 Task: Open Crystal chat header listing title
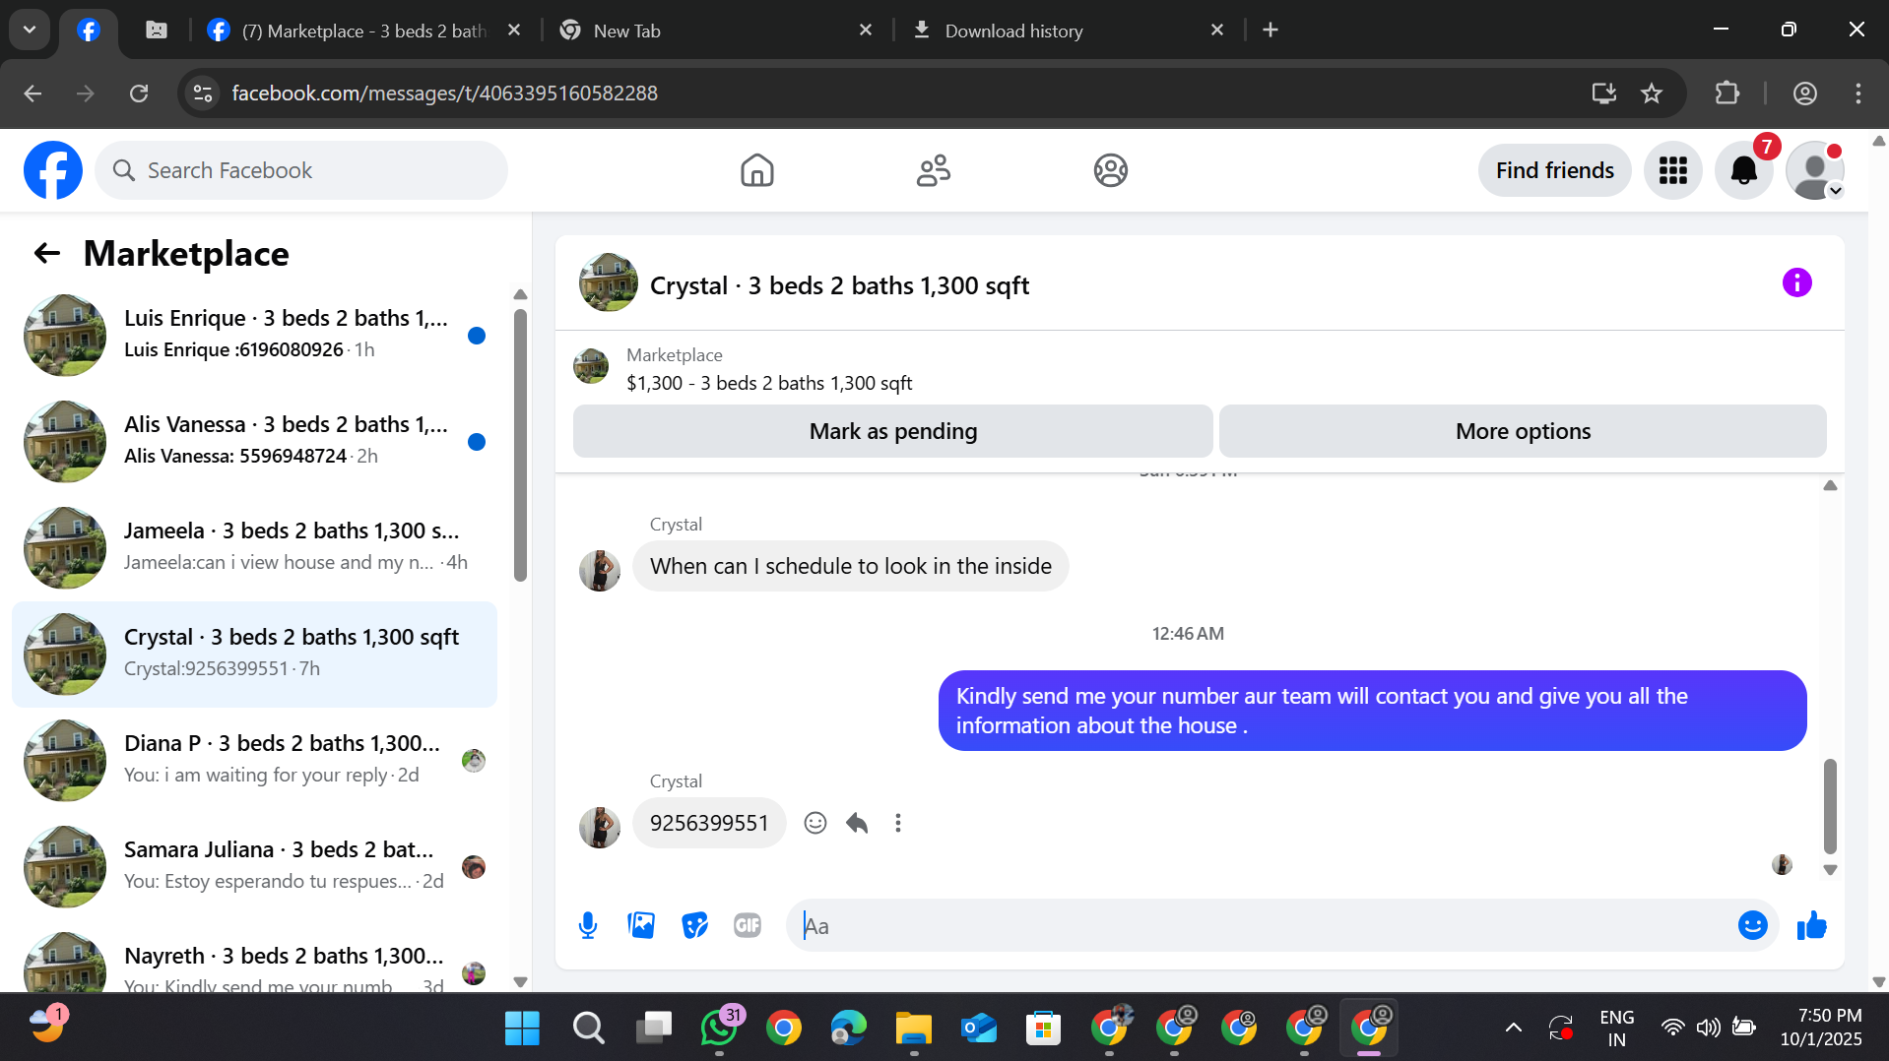[839, 285]
